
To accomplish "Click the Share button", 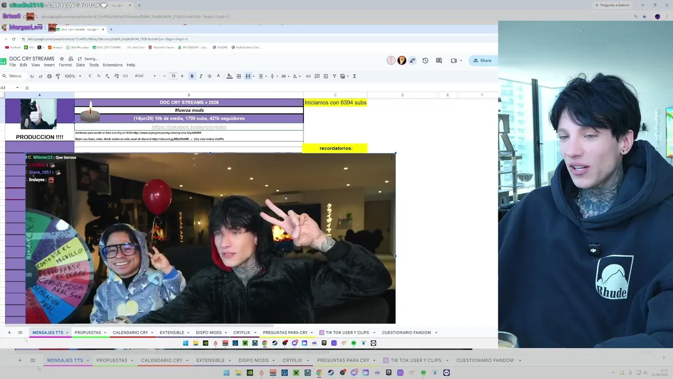I will [482, 61].
